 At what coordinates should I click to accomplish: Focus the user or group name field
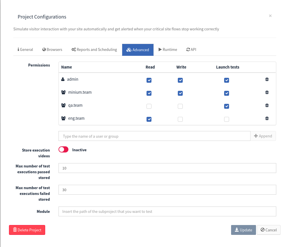pos(154,136)
